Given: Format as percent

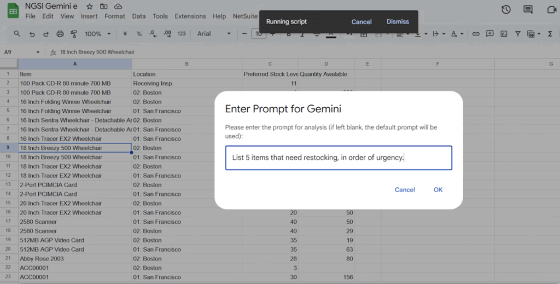Looking at the screenshot, I should 139,33.
